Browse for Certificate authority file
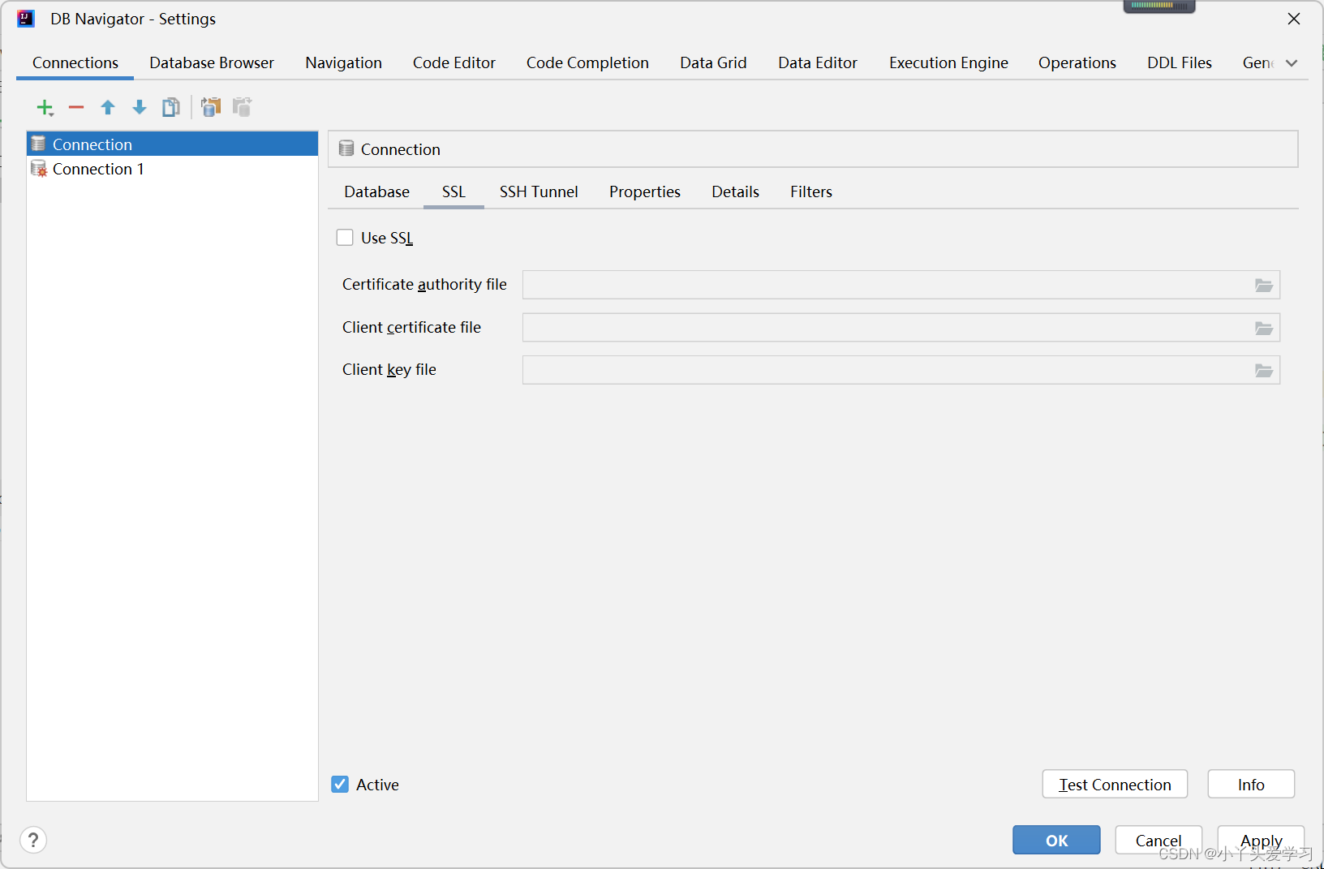 point(1264,285)
